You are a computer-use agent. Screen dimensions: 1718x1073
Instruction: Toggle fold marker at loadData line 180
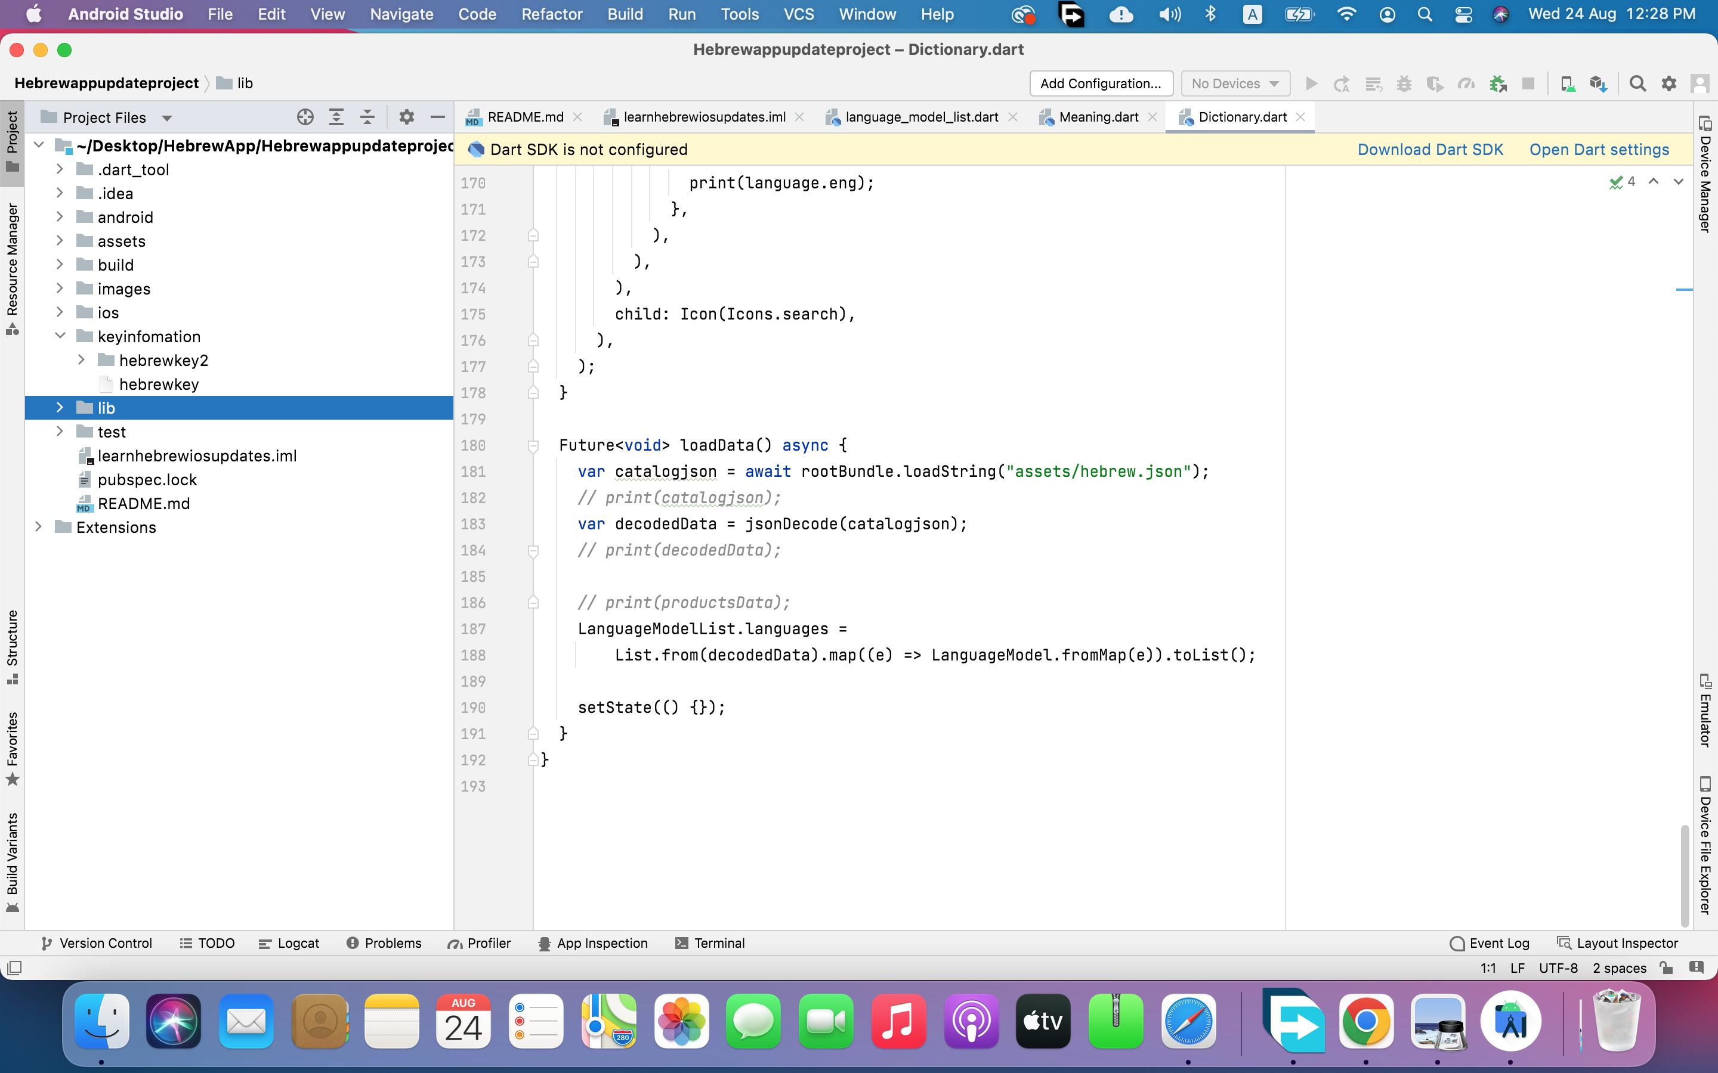(x=533, y=446)
